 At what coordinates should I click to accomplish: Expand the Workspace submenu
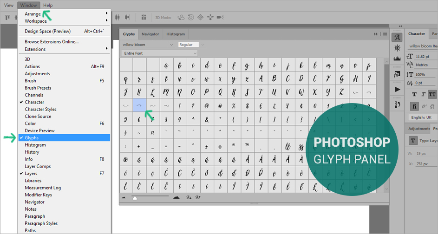(x=64, y=21)
